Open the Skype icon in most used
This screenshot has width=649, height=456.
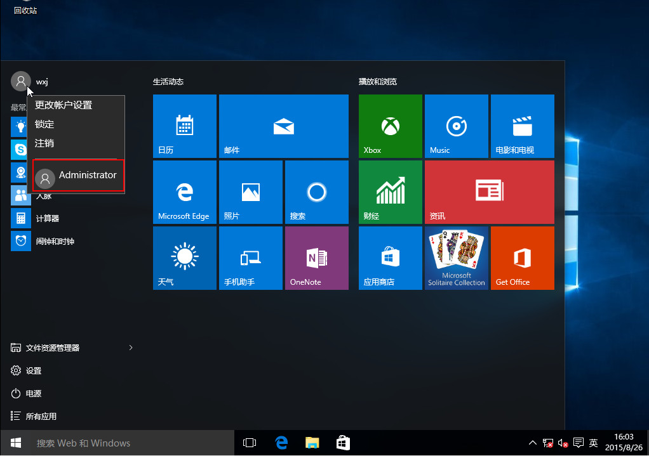[19, 149]
